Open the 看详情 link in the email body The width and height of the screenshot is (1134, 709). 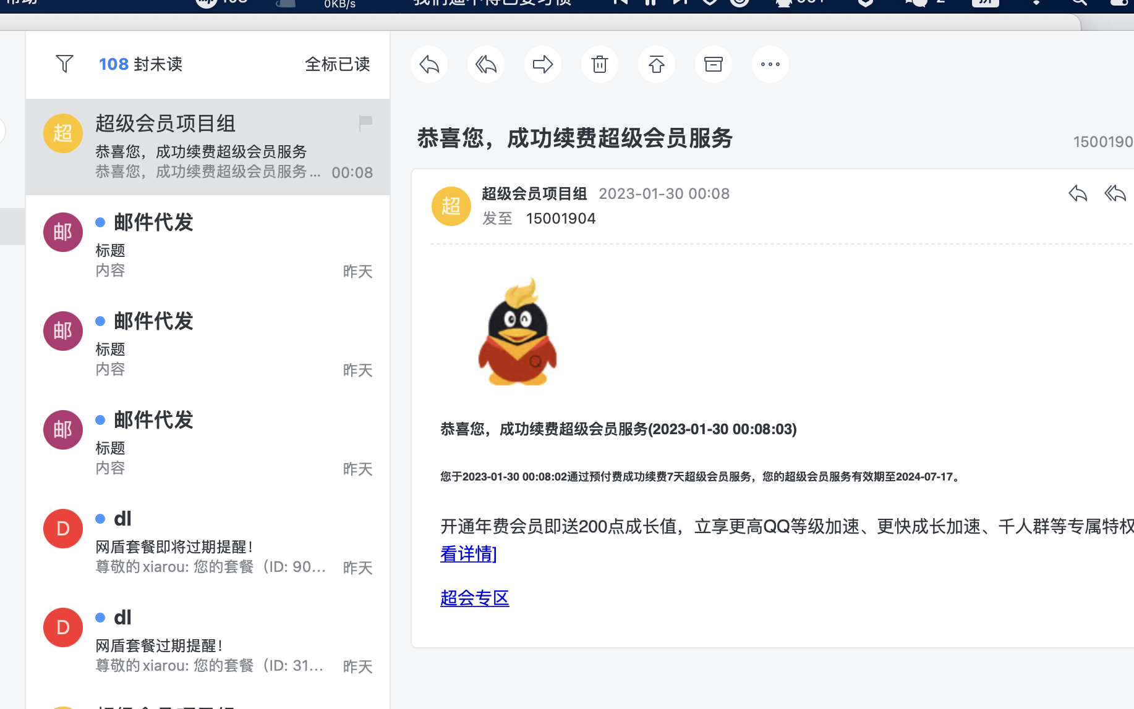click(468, 554)
